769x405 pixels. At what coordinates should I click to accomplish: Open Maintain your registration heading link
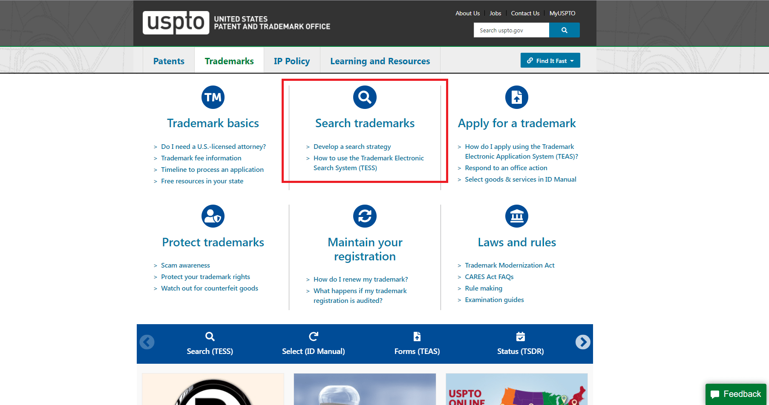coord(365,249)
